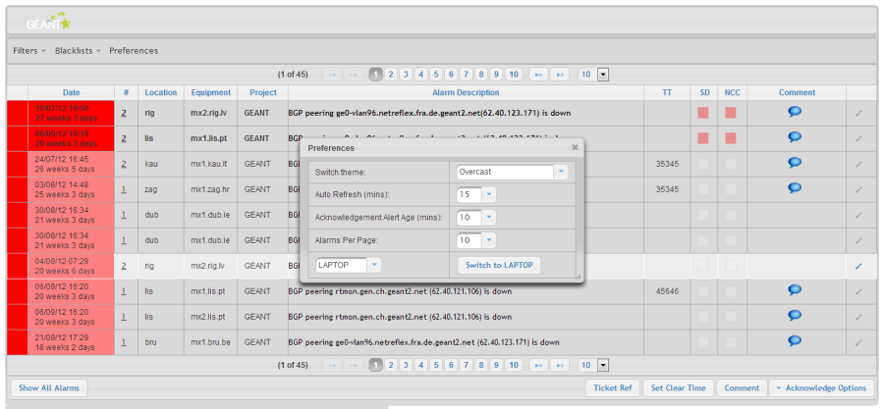Viewport: 884px width, 409px height.
Task: Click Show All Alarms button
Action: [x=49, y=387]
